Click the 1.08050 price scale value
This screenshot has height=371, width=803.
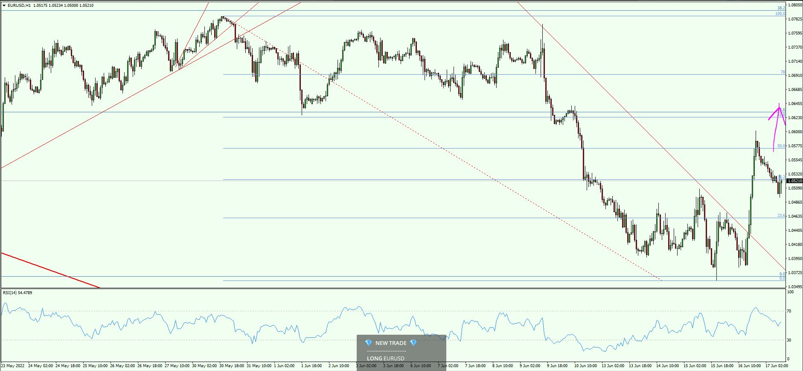point(795,5)
